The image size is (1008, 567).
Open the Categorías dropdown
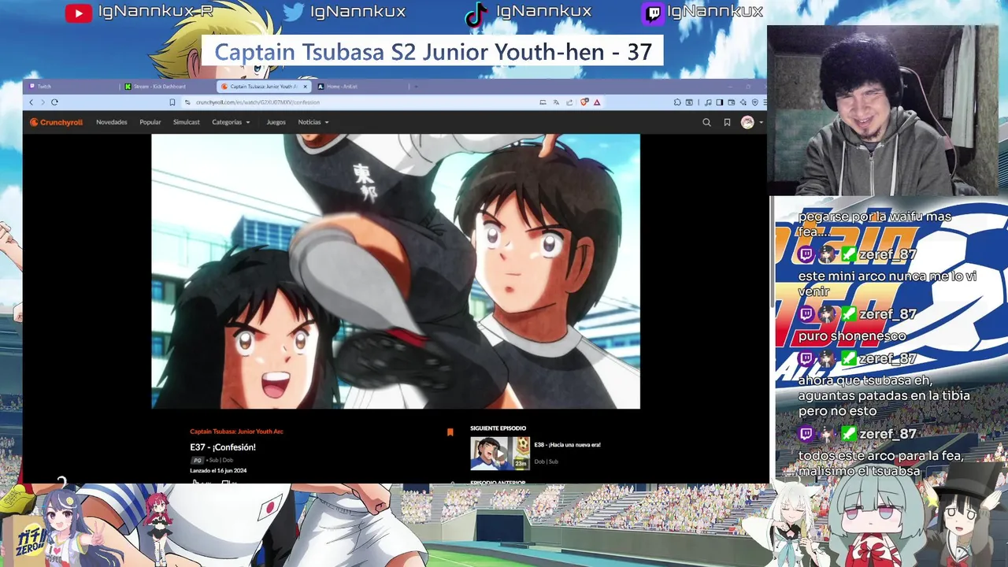[231, 122]
